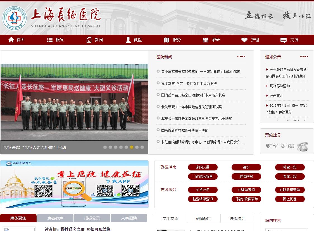Select the first carousel dot

[105, 147]
